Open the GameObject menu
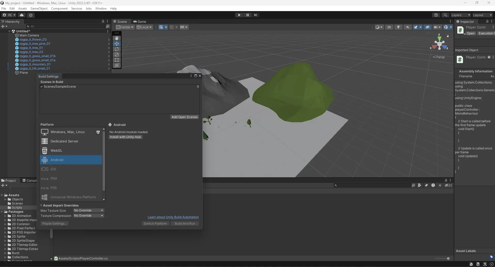 tap(39, 8)
